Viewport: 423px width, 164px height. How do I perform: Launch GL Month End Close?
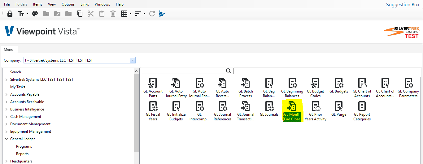coord(292,111)
